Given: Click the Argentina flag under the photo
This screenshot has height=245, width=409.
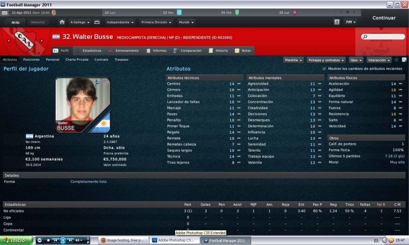Looking at the screenshot, I should coord(30,136).
